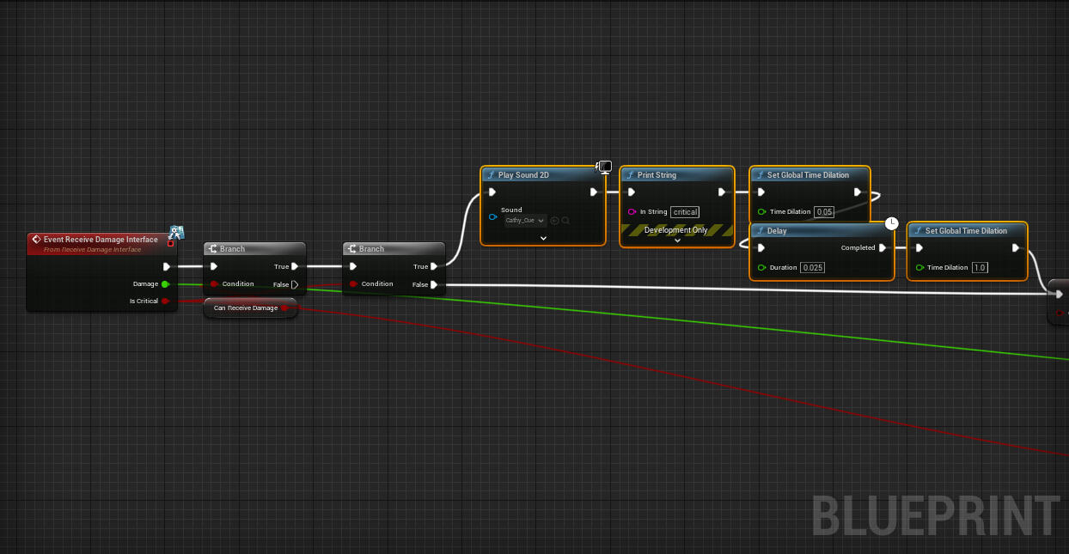Click the Delay Duration 0.025 field
This screenshot has height=554, width=1069.
coord(812,268)
